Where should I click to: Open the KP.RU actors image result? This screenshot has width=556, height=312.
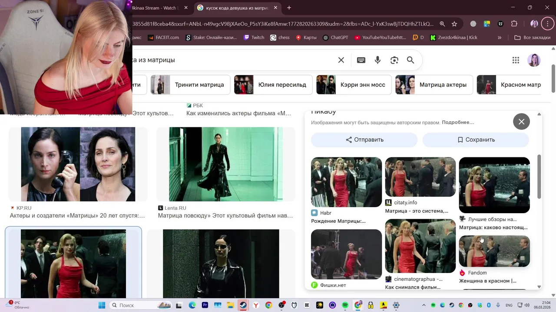tap(78, 164)
